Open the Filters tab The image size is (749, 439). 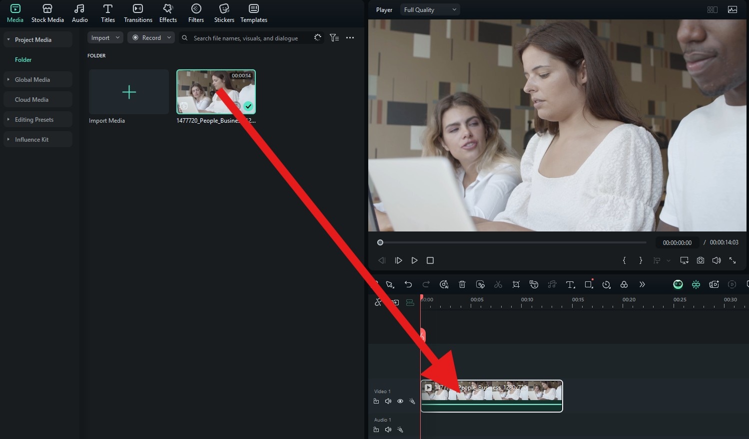[196, 13]
